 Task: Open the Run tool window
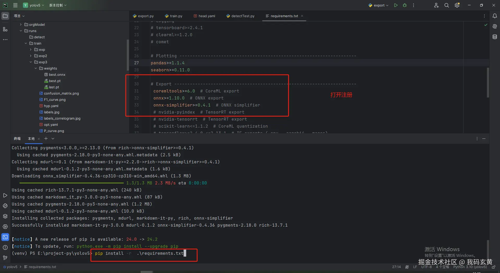pyautogui.click(x=5, y=195)
